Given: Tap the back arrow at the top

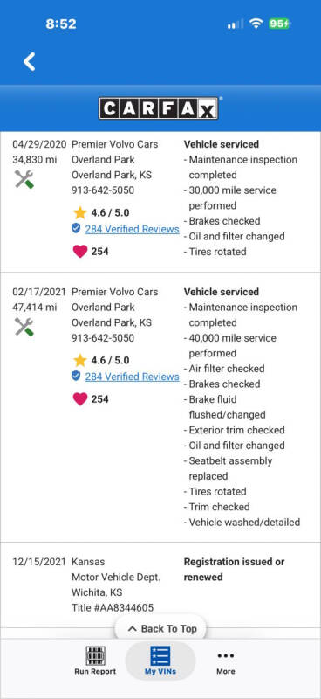Looking at the screenshot, I should click(30, 61).
